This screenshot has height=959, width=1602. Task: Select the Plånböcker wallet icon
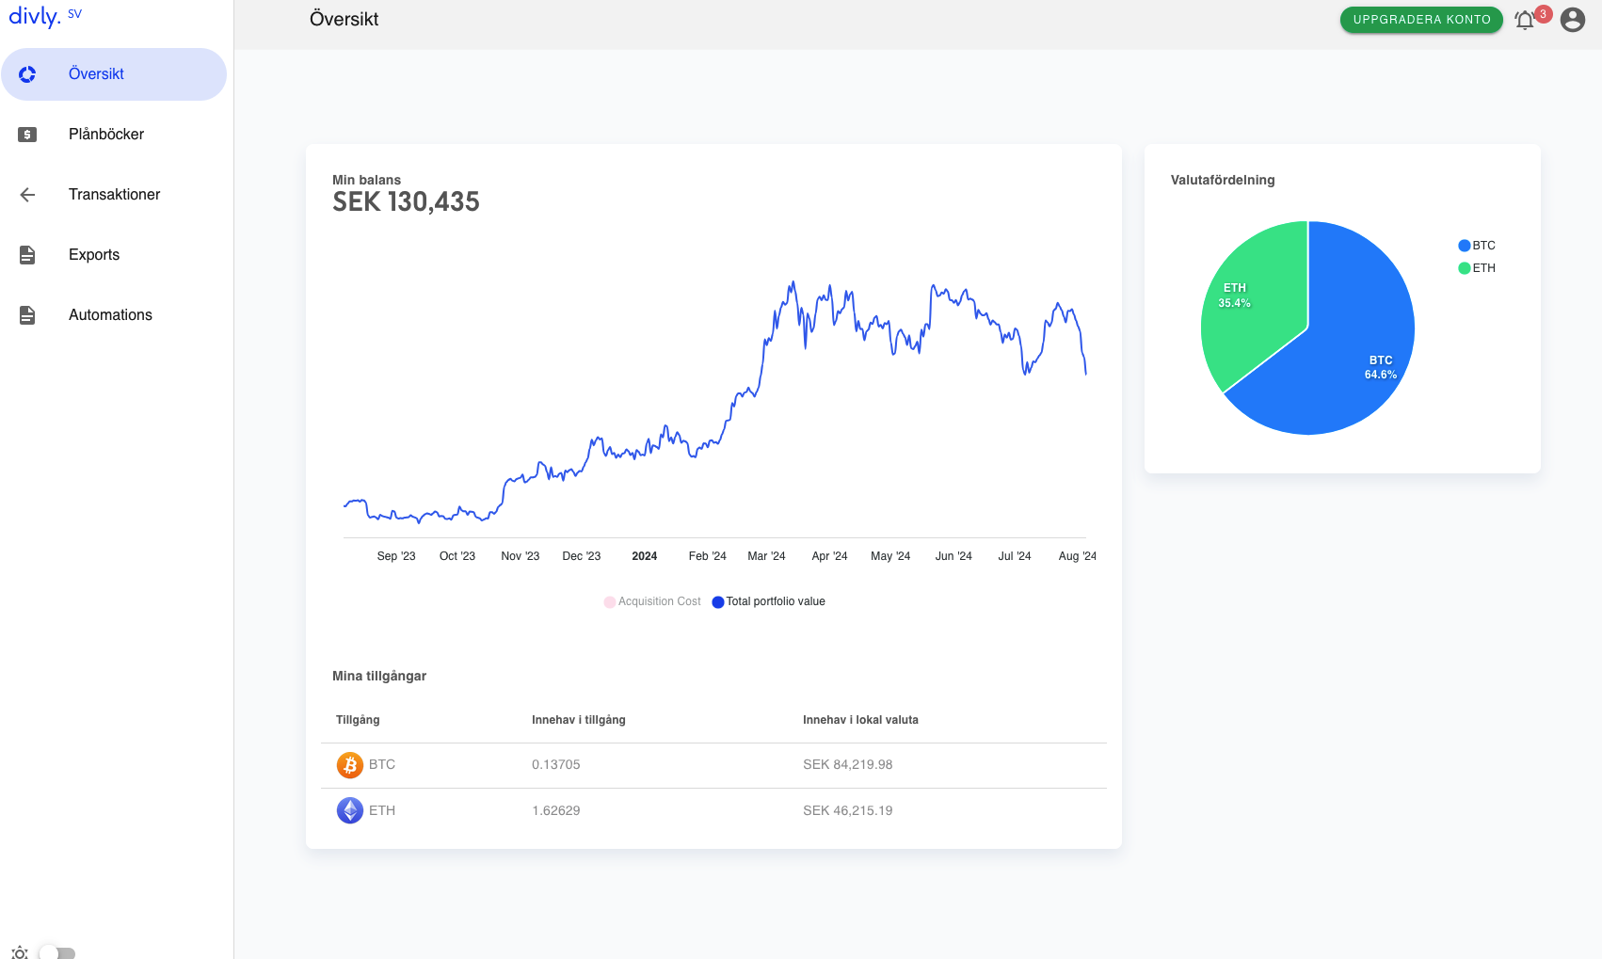27,134
